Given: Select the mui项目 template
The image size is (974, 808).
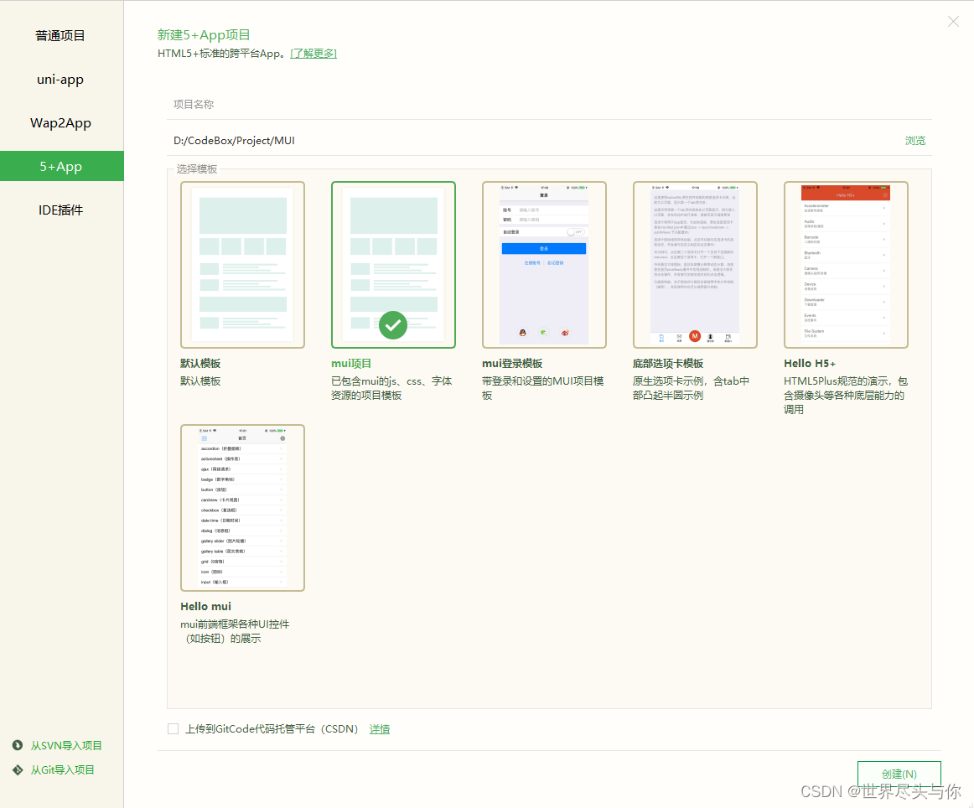Looking at the screenshot, I should click(x=393, y=264).
